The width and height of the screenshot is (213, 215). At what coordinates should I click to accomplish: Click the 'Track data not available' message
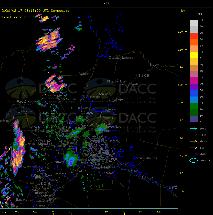pyautogui.click(x=26, y=17)
